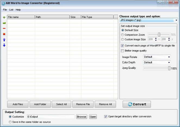Open the List menu
The width and height of the screenshot is (180, 127).
tap(11, 10)
